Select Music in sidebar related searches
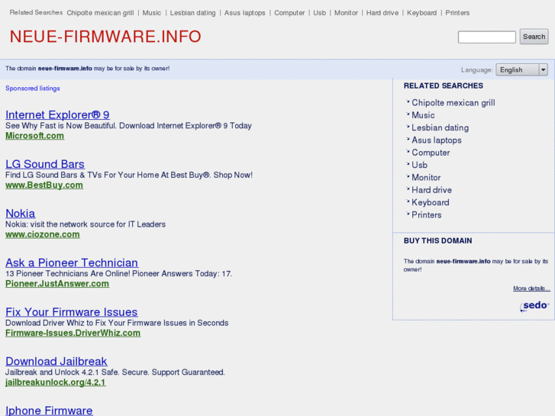The height and width of the screenshot is (416, 555). 423,115
